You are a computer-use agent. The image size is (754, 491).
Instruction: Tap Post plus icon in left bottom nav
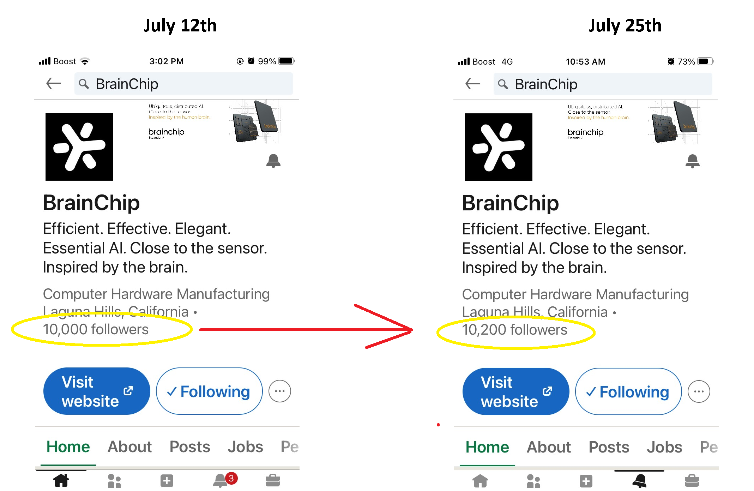pyautogui.click(x=167, y=481)
